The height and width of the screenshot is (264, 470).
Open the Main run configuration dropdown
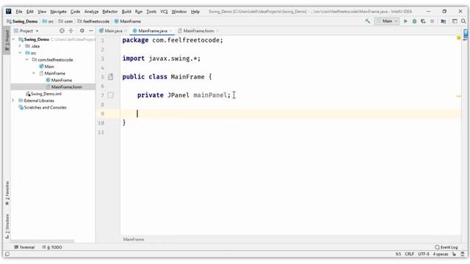387,21
